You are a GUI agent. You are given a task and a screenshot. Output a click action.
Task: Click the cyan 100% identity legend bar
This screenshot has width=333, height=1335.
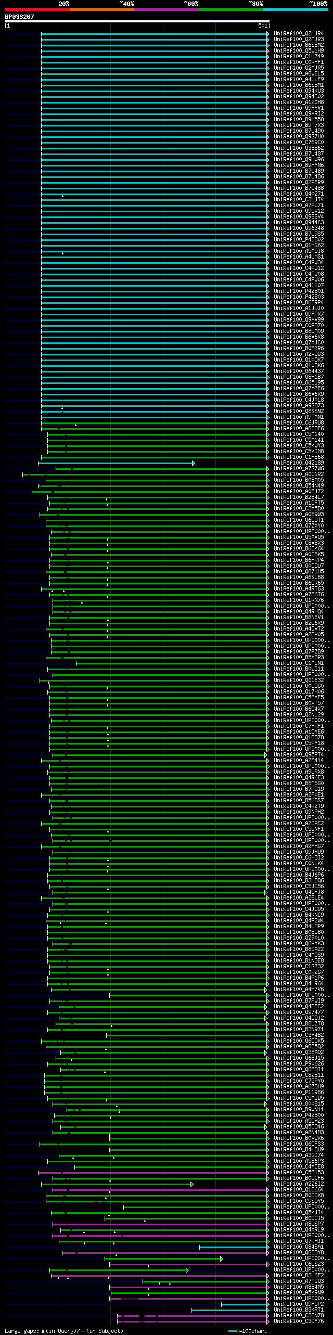click(x=295, y=9)
